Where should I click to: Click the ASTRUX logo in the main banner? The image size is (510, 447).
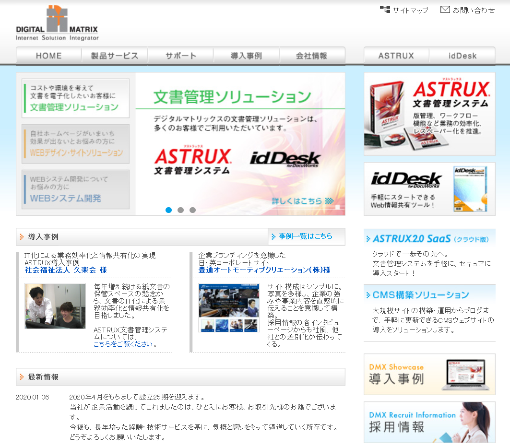click(192, 160)
